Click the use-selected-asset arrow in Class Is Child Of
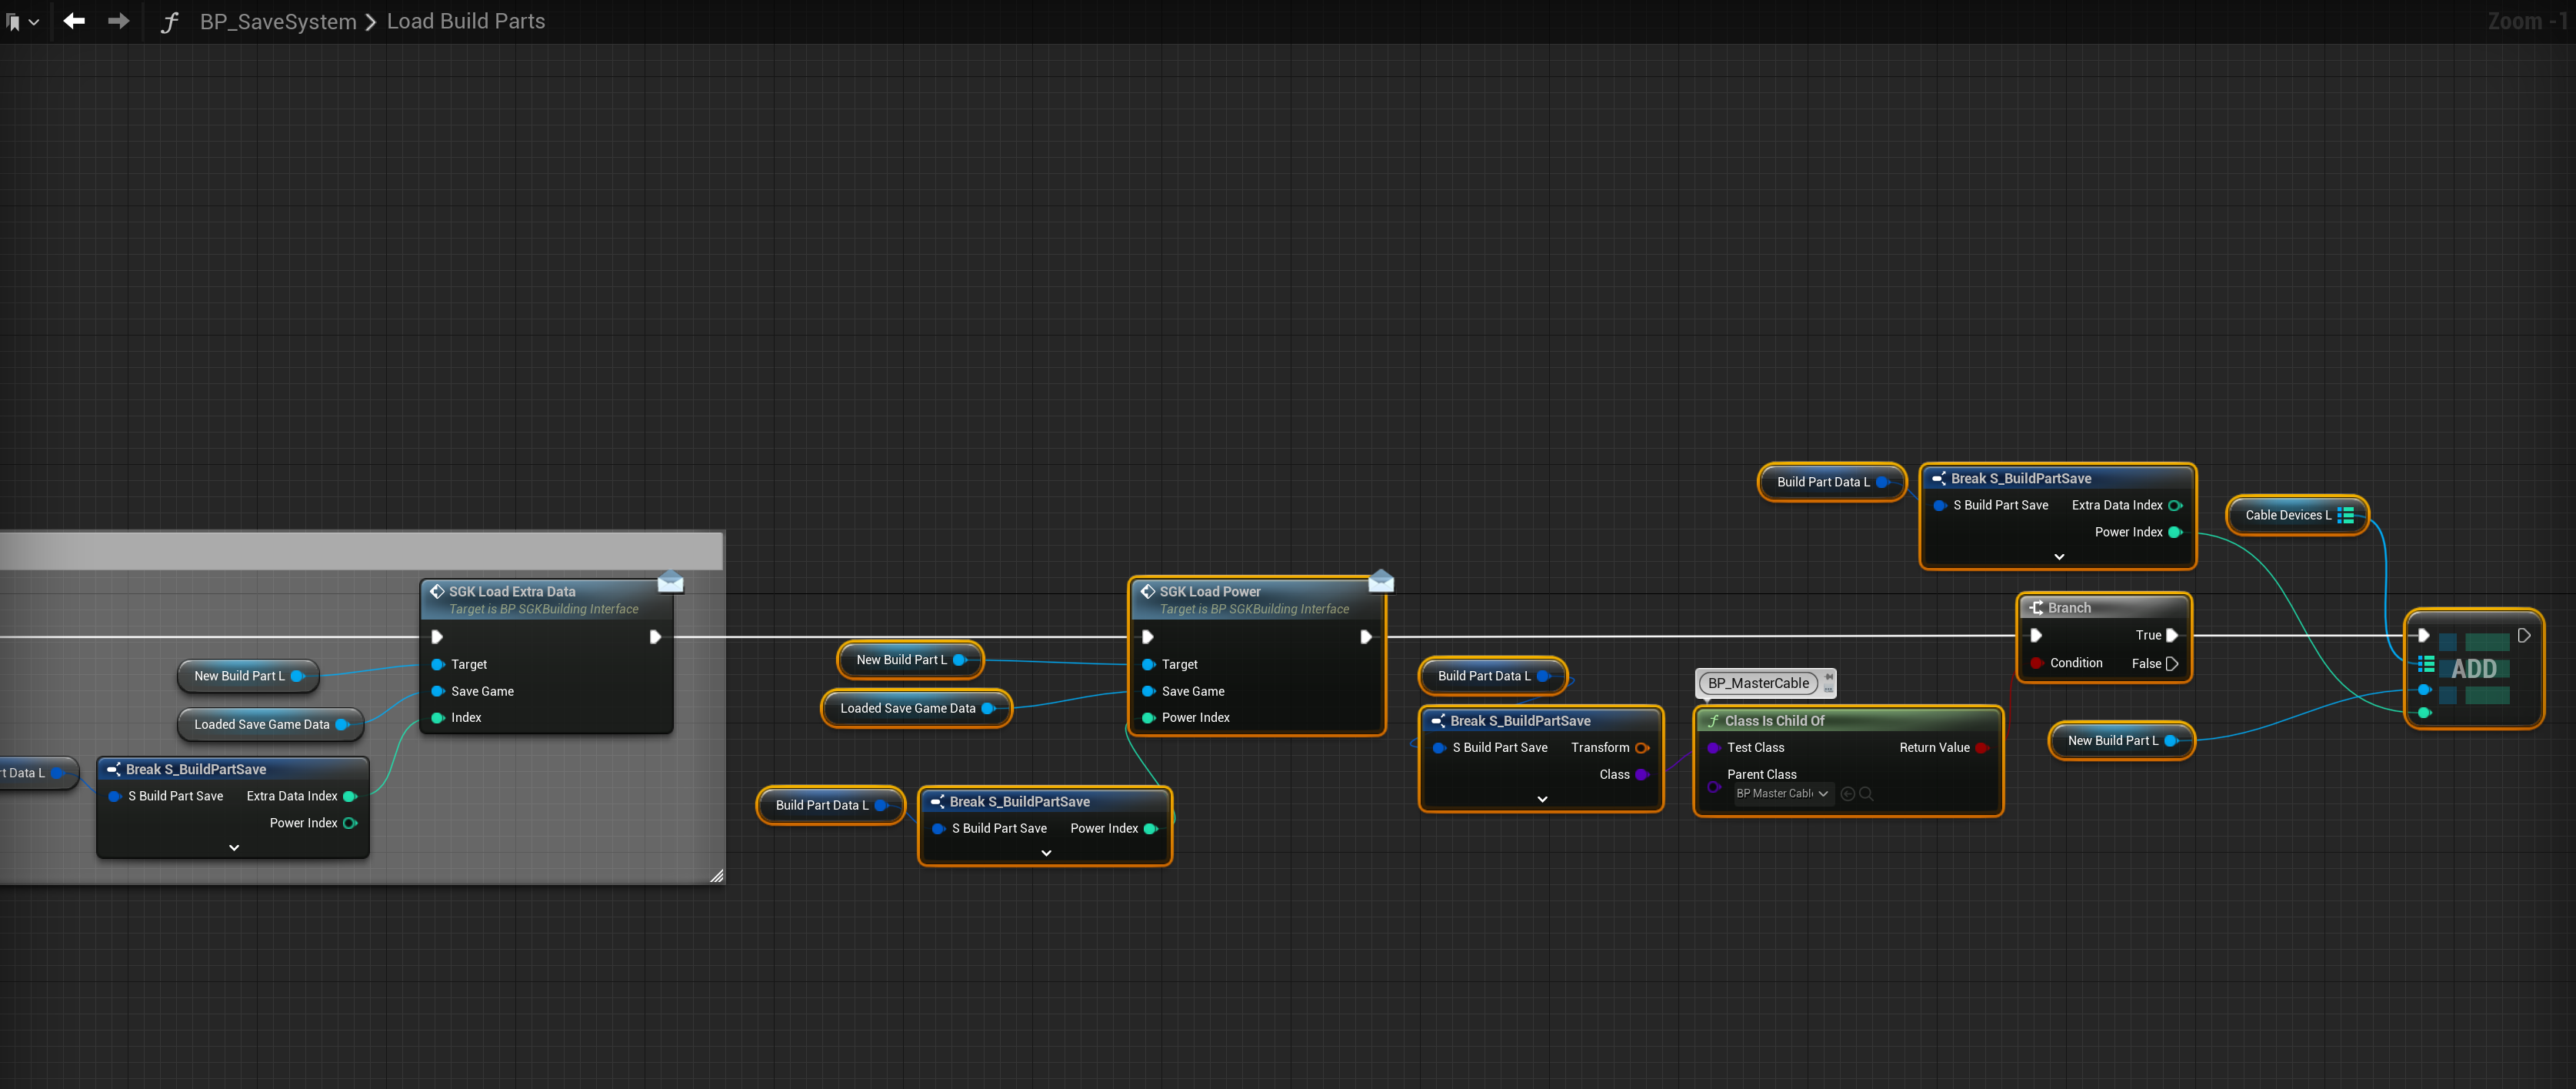This screenshot has height=1089, width=2576. tap(1847, 793)
